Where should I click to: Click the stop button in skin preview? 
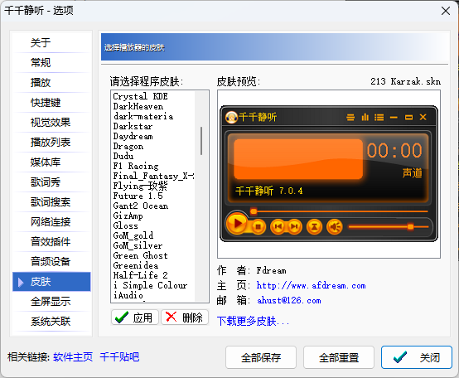point(258,226)
